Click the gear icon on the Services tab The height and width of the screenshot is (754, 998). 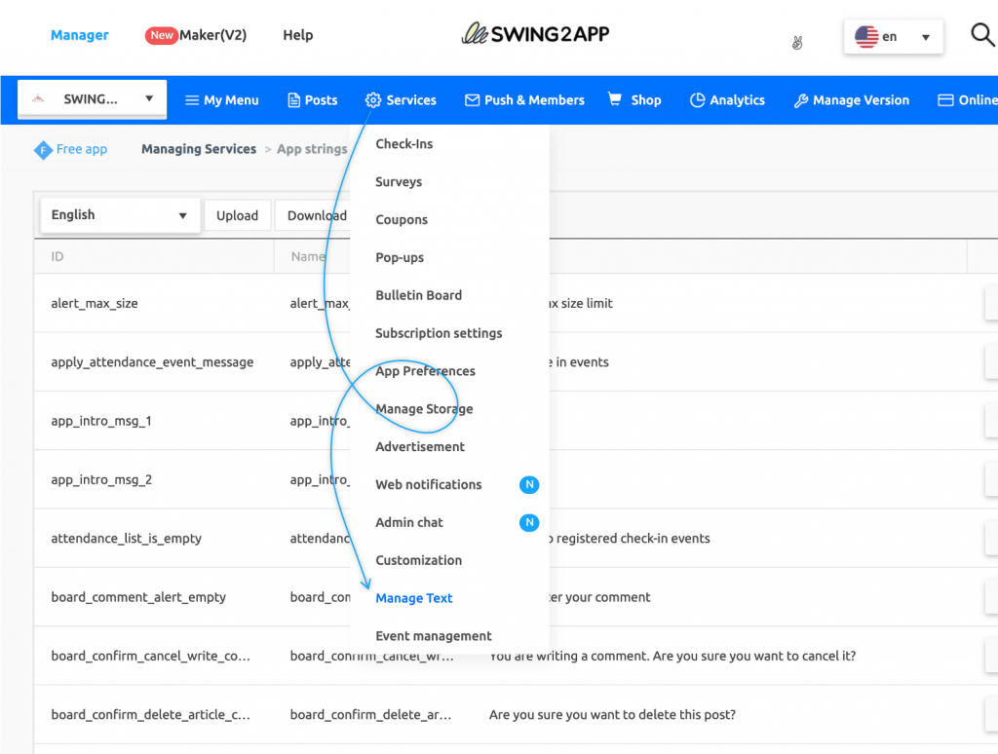(x=373, y=99)
